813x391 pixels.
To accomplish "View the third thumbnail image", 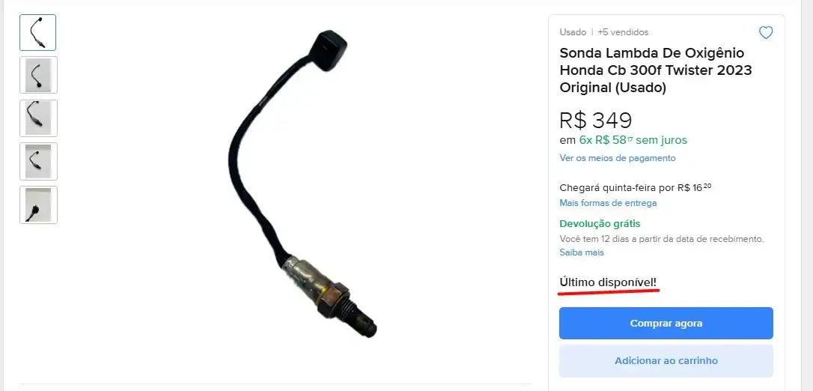I will (x=38, y=118).
